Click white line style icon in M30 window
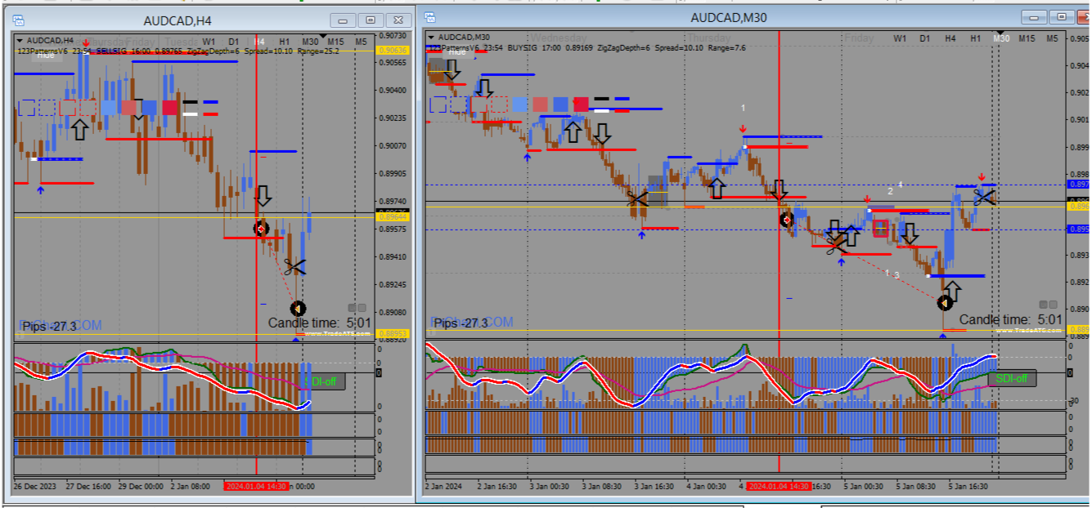Viewport: 1092px width, 508px height. tap(602, 109)
